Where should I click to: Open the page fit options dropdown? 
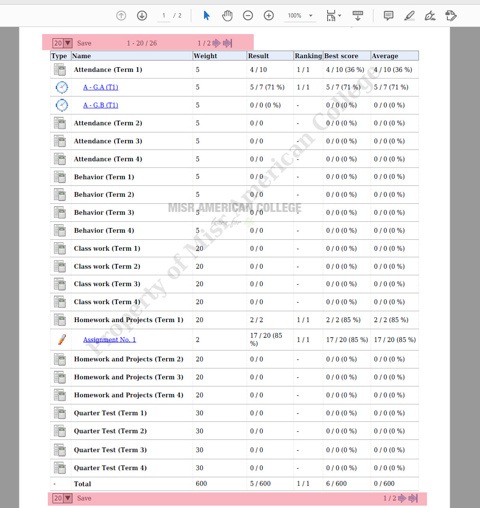pyautogui.click(x=334, y=15)
